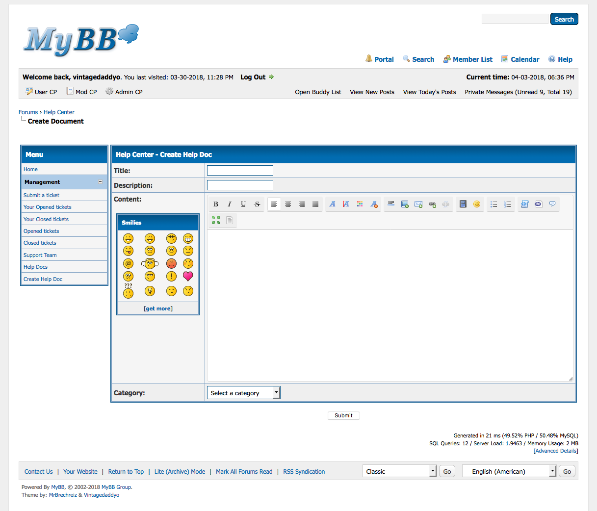Toggle italic text formatting
This screenshot has height=511, width=597.
pyautogui.click(x=229, y=204)
